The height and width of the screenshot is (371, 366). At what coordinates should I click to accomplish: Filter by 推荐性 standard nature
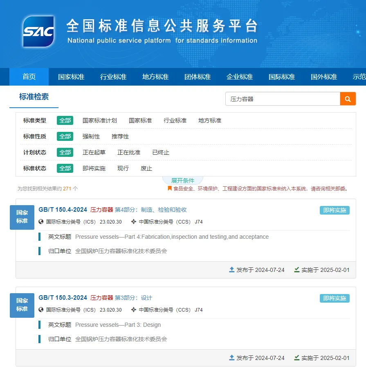120,136
